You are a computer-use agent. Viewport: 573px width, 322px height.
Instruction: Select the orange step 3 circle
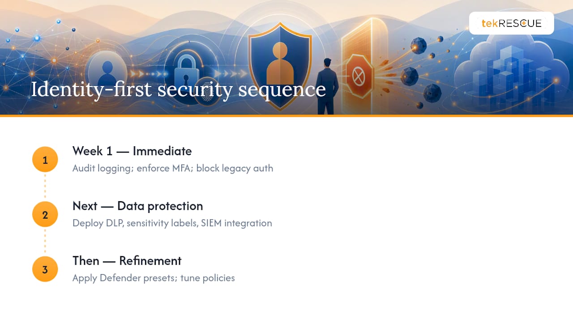coord(45,269)
